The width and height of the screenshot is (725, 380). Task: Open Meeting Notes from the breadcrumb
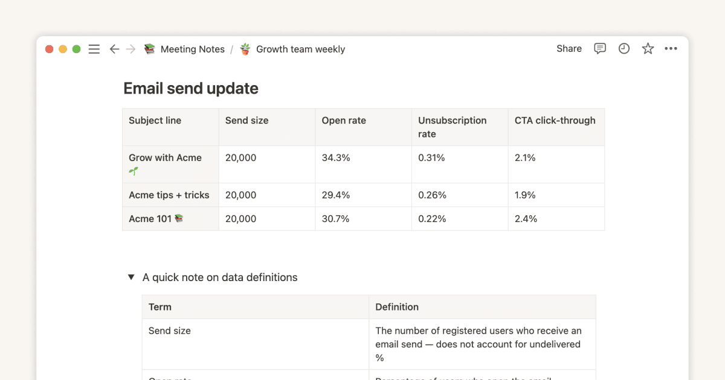191,49
